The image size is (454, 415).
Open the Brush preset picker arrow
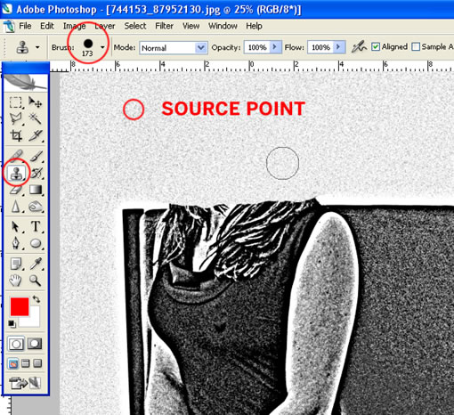(102, 47)
